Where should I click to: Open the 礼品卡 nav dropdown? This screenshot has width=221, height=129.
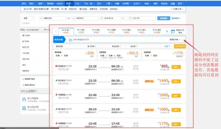[x=137, y=3]
